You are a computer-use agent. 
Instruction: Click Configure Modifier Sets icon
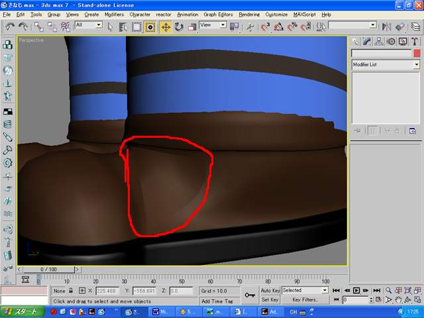click(x=413, y=131)
